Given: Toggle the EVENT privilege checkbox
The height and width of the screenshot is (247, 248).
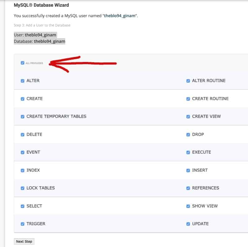Looking at the screenshot, I should pos(23,152).
